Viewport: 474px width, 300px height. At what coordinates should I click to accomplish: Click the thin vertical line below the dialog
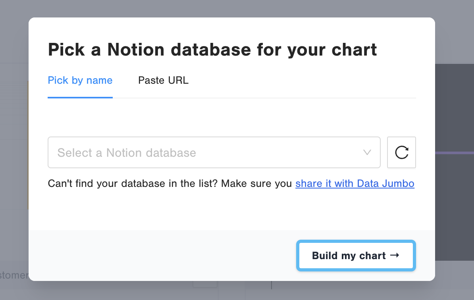(272, 285)
